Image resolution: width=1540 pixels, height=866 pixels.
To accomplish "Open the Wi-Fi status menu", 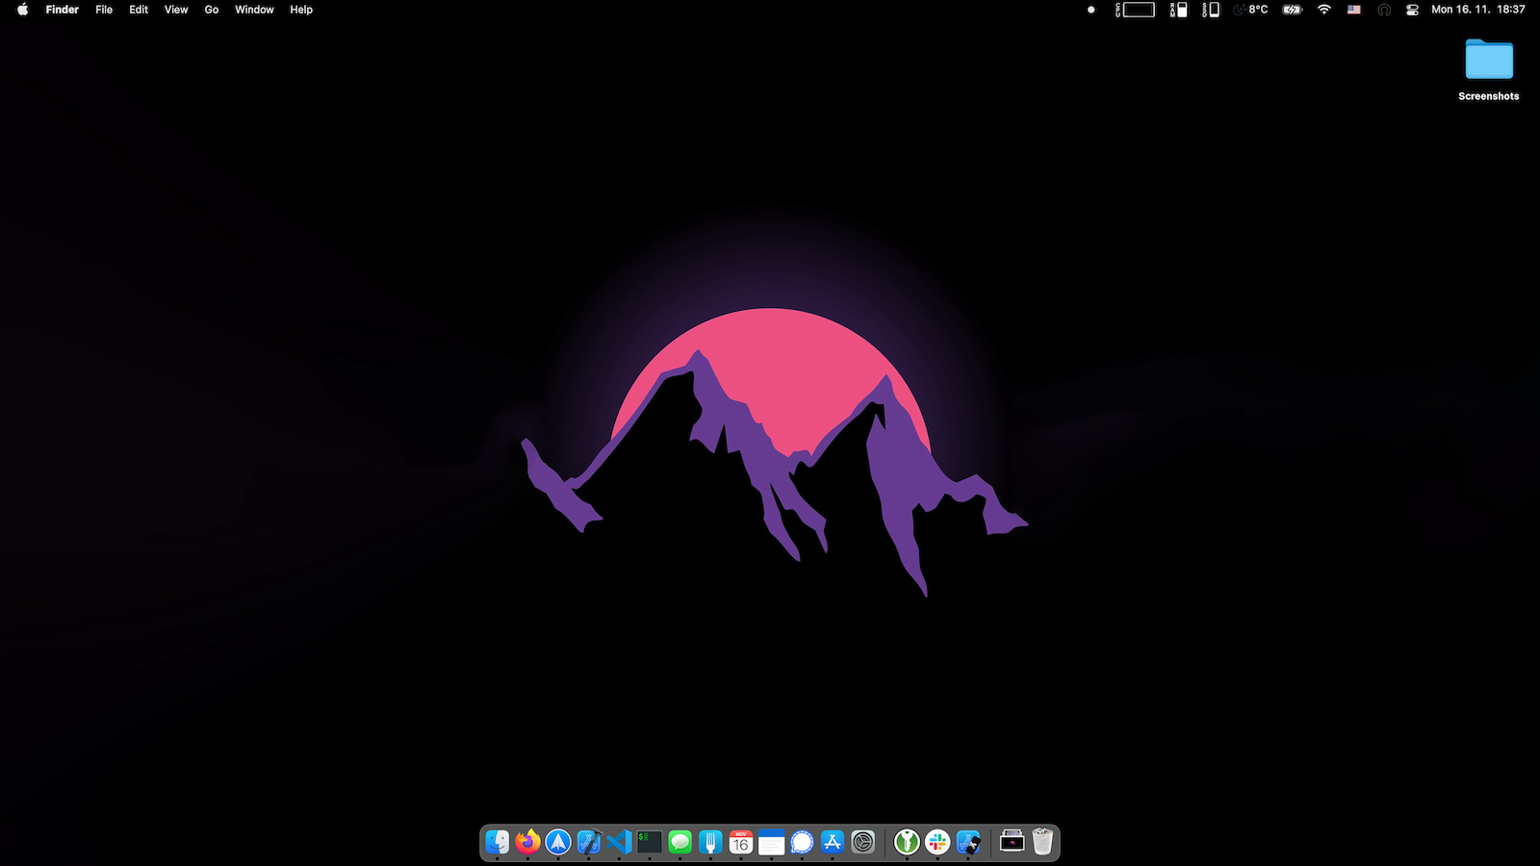I will click(1324, 10).
